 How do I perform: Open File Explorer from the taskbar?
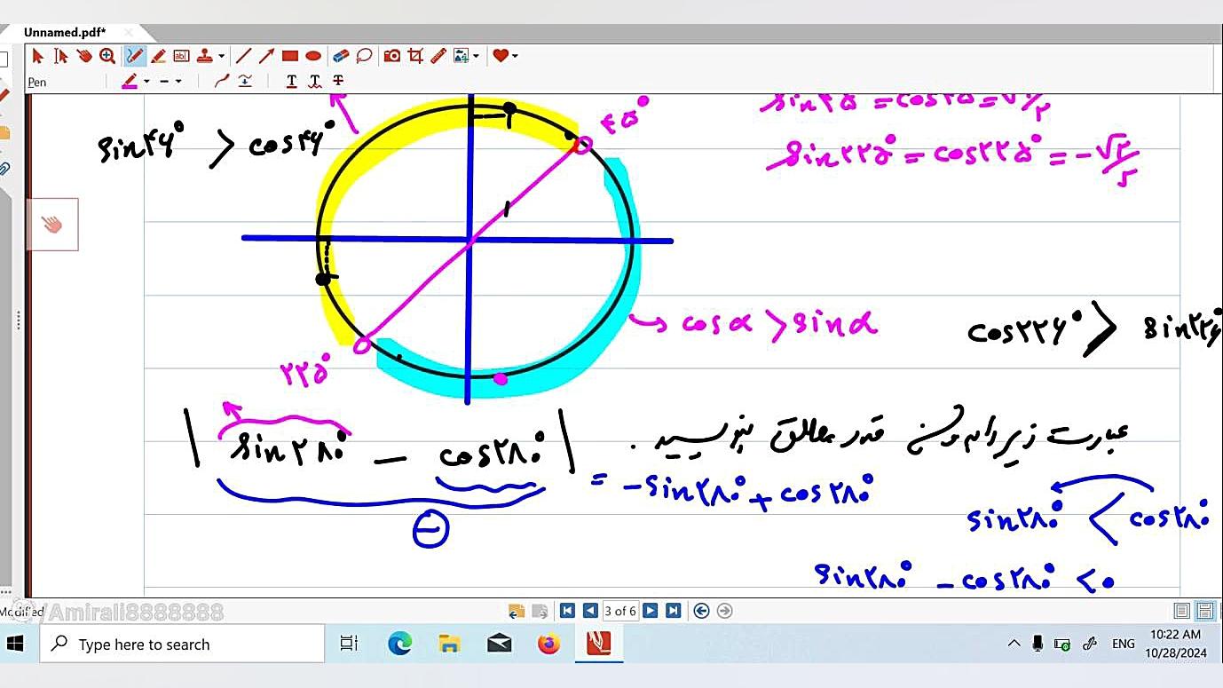point(449,644)
